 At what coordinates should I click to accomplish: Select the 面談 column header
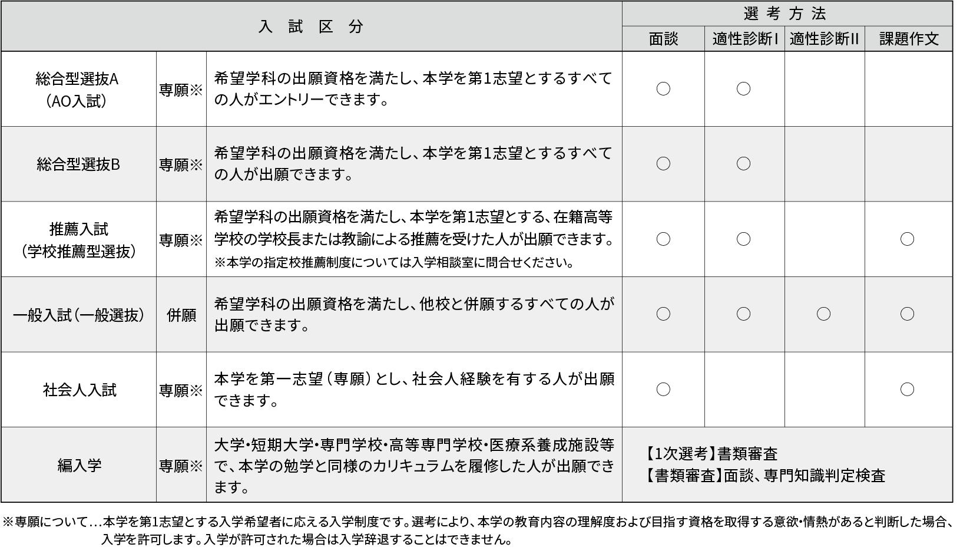pyautogui.click(x=663, y=39)
